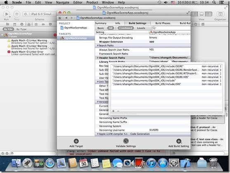230x173 pixels.
Task: Click the Stop button in the toolbar
Action: coord(17,14)
